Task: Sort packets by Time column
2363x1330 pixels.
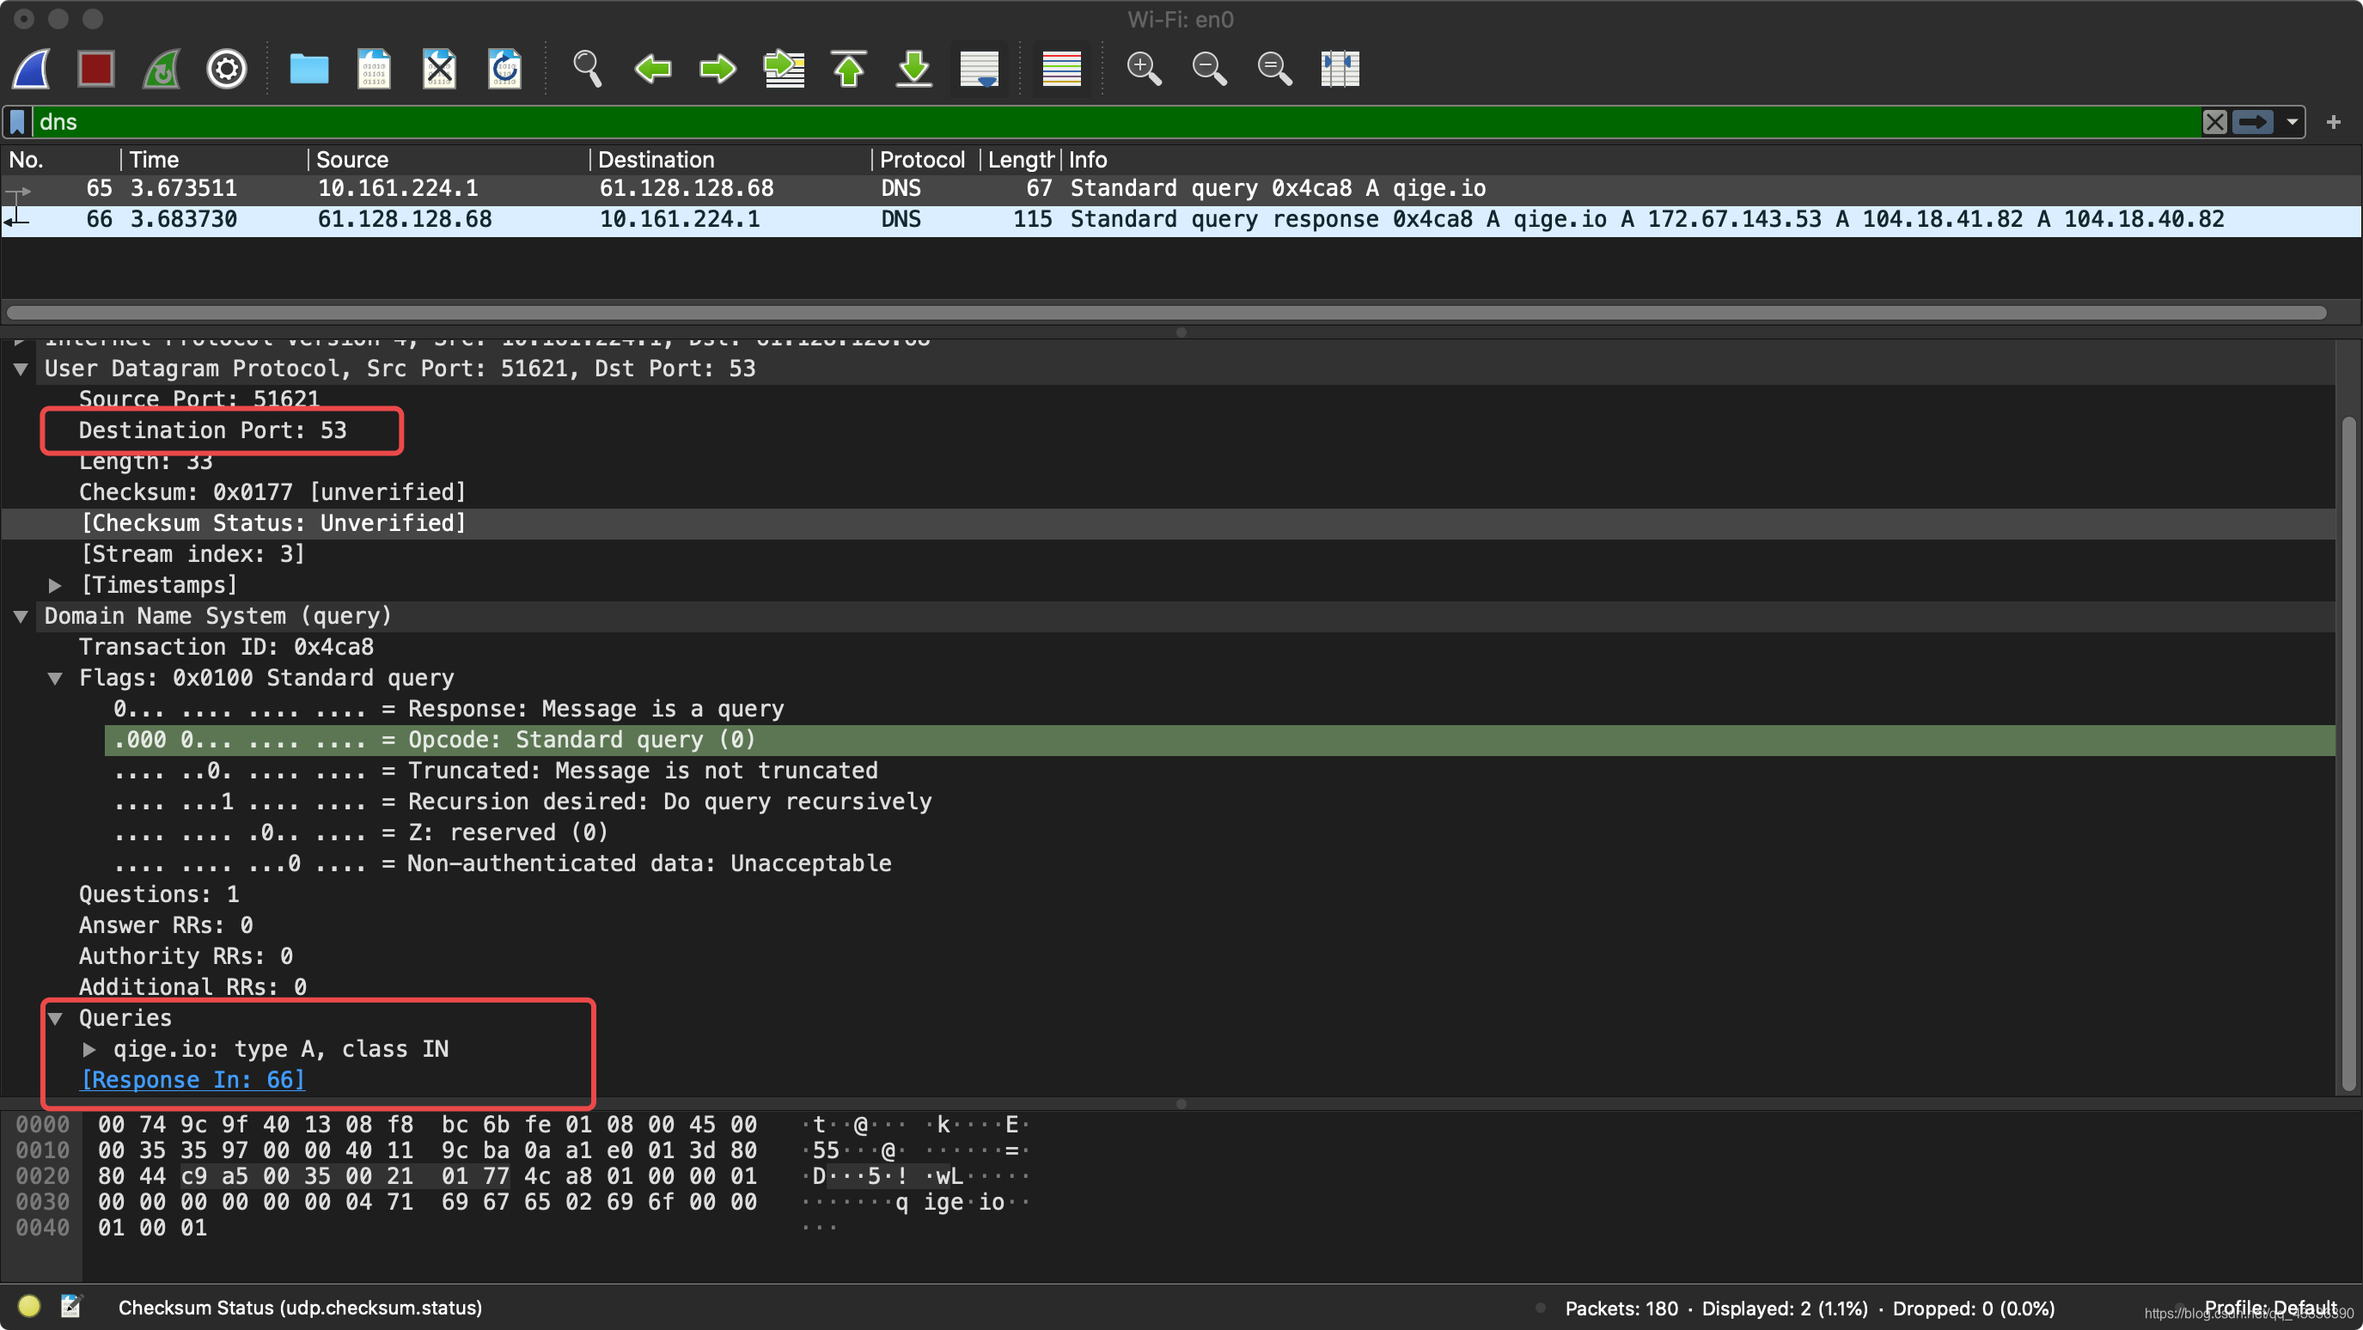Action: pyautogui.click(x=214, y=160)
